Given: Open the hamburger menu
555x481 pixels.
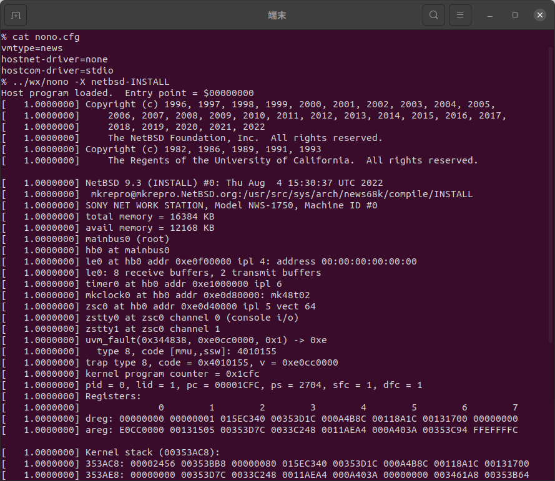Looking at the screenshot, I should coord(459,15).
